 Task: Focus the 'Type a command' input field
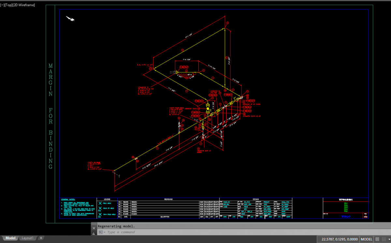click(x=248, y=232)
